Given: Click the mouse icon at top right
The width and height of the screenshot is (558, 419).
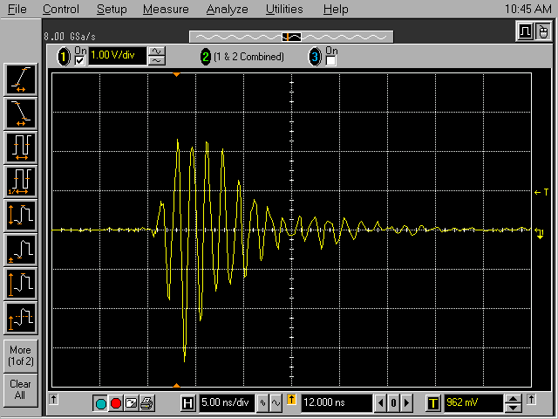Looking at the screenshot, I should pos(542,31).
